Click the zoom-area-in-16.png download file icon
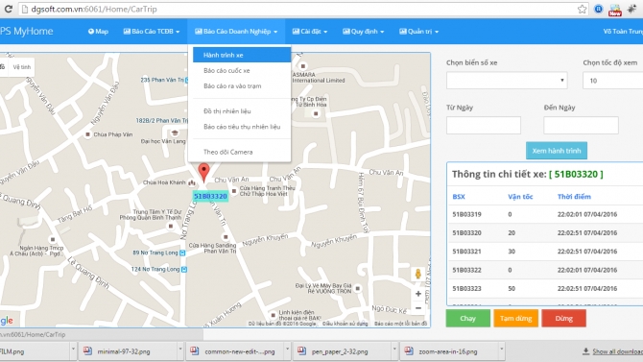643x362 pixels. pyautogui.click(x=409, y=350)
